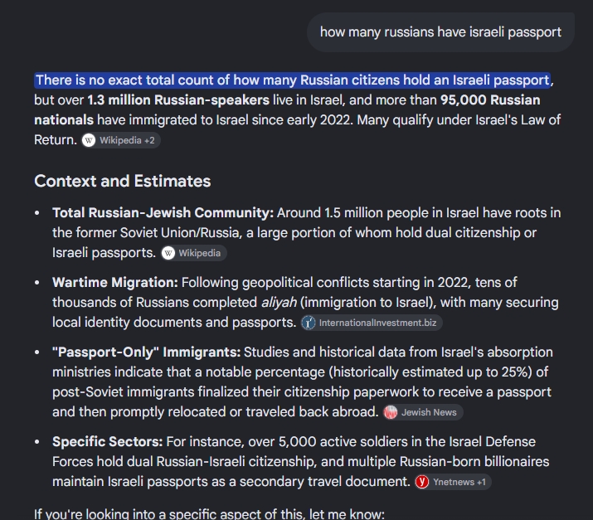Screen dimensions: 593x520
Task: Click the red Ynetnews "y" icon
Action: tap(422, 482)
